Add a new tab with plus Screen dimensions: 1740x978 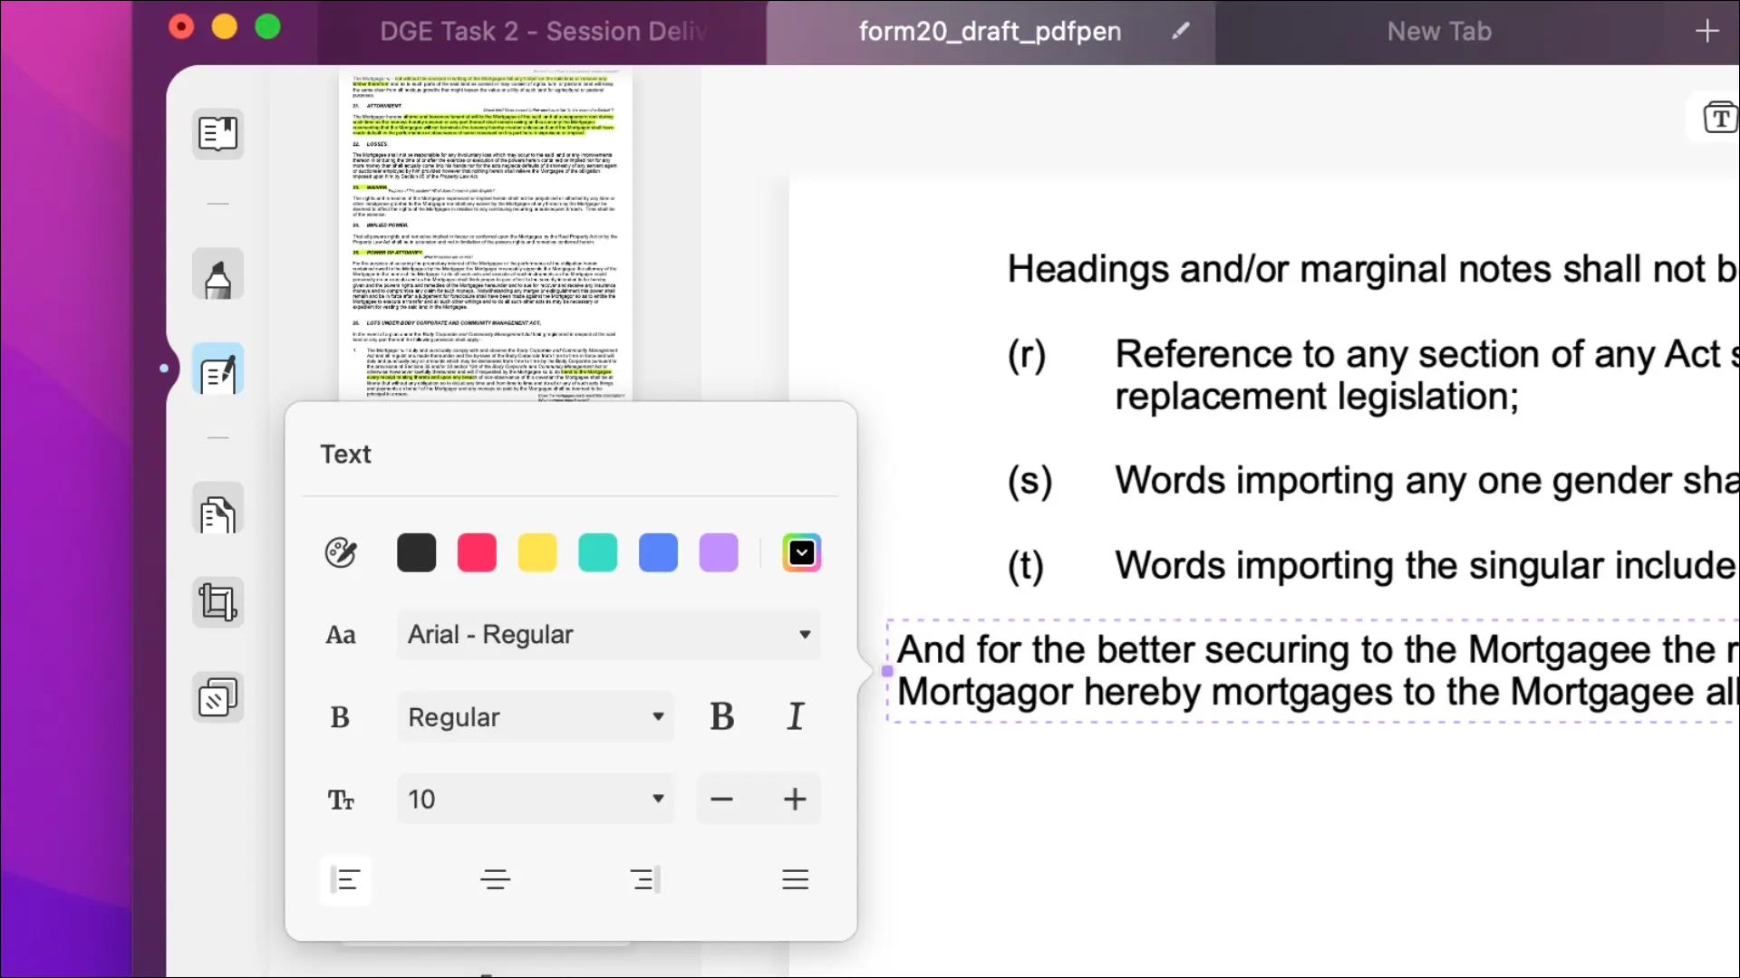coord(1707,31)
